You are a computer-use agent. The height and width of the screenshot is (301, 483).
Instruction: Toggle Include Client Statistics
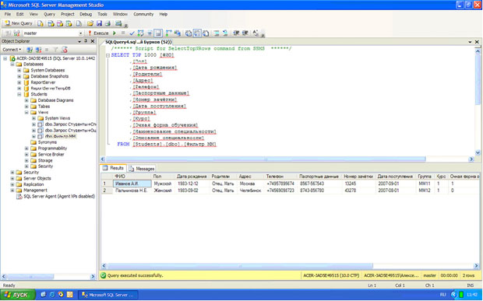[178, 33]
